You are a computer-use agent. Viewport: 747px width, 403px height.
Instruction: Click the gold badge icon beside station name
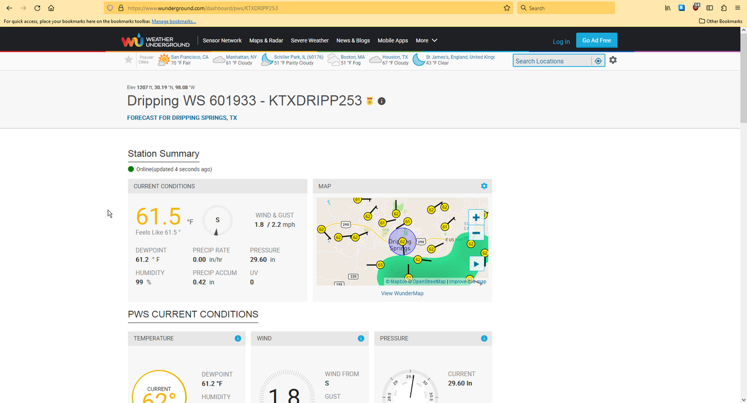click(369, 101)
